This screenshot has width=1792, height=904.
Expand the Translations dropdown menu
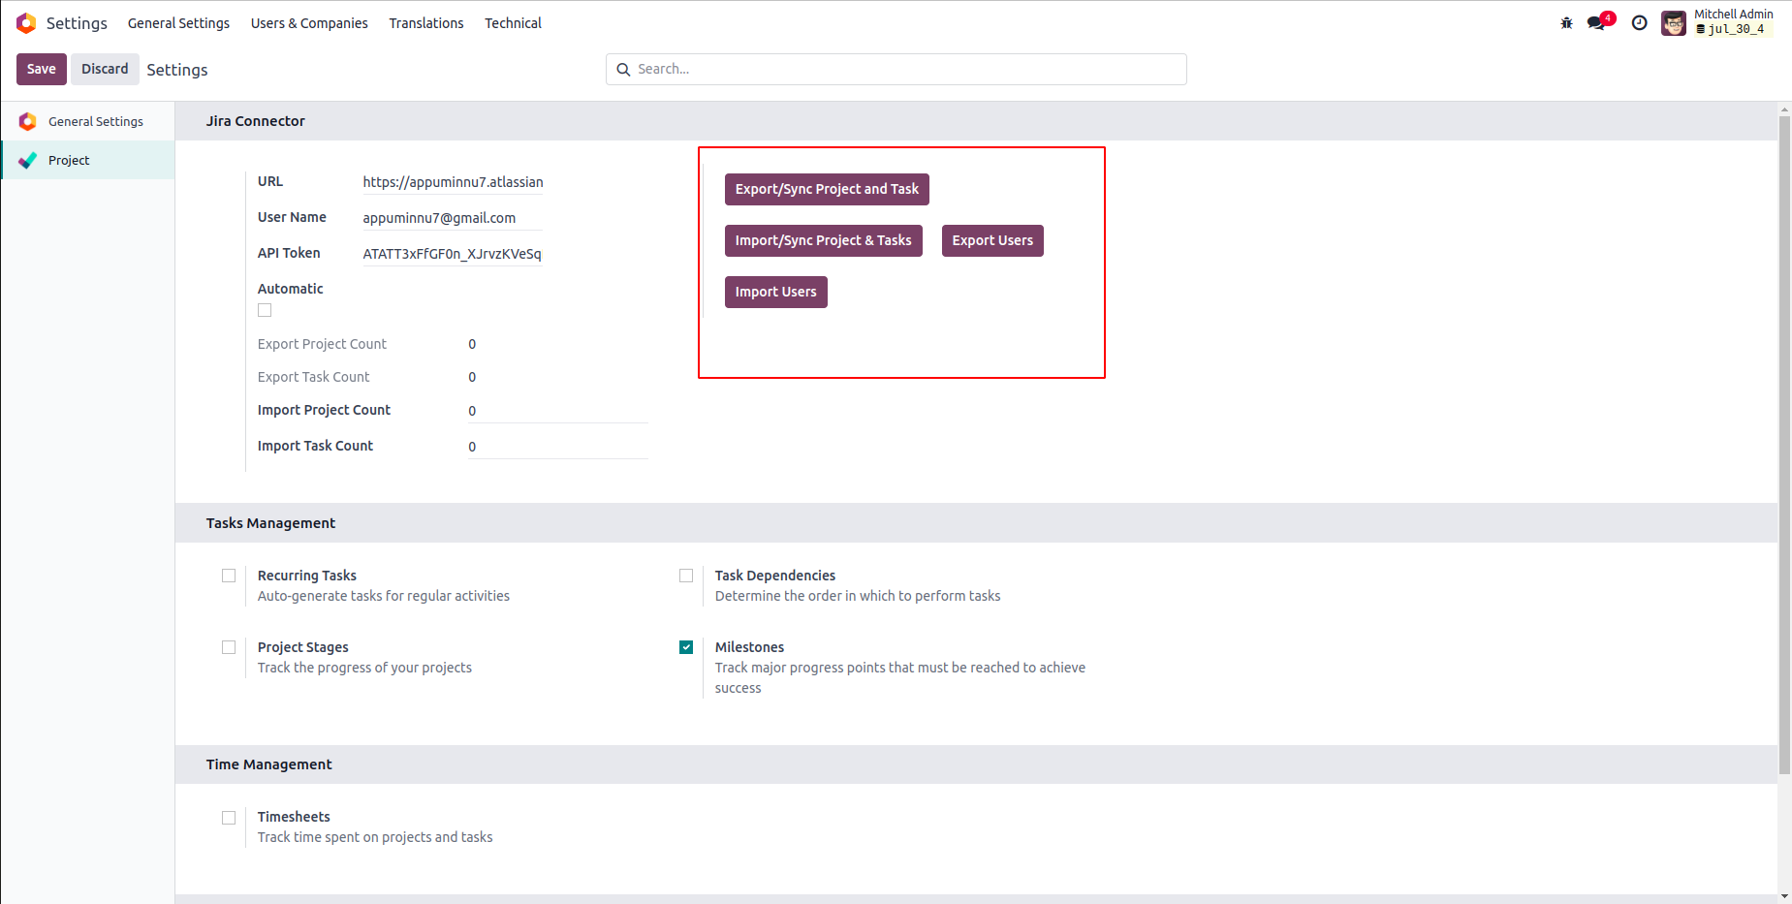(426, 23)
